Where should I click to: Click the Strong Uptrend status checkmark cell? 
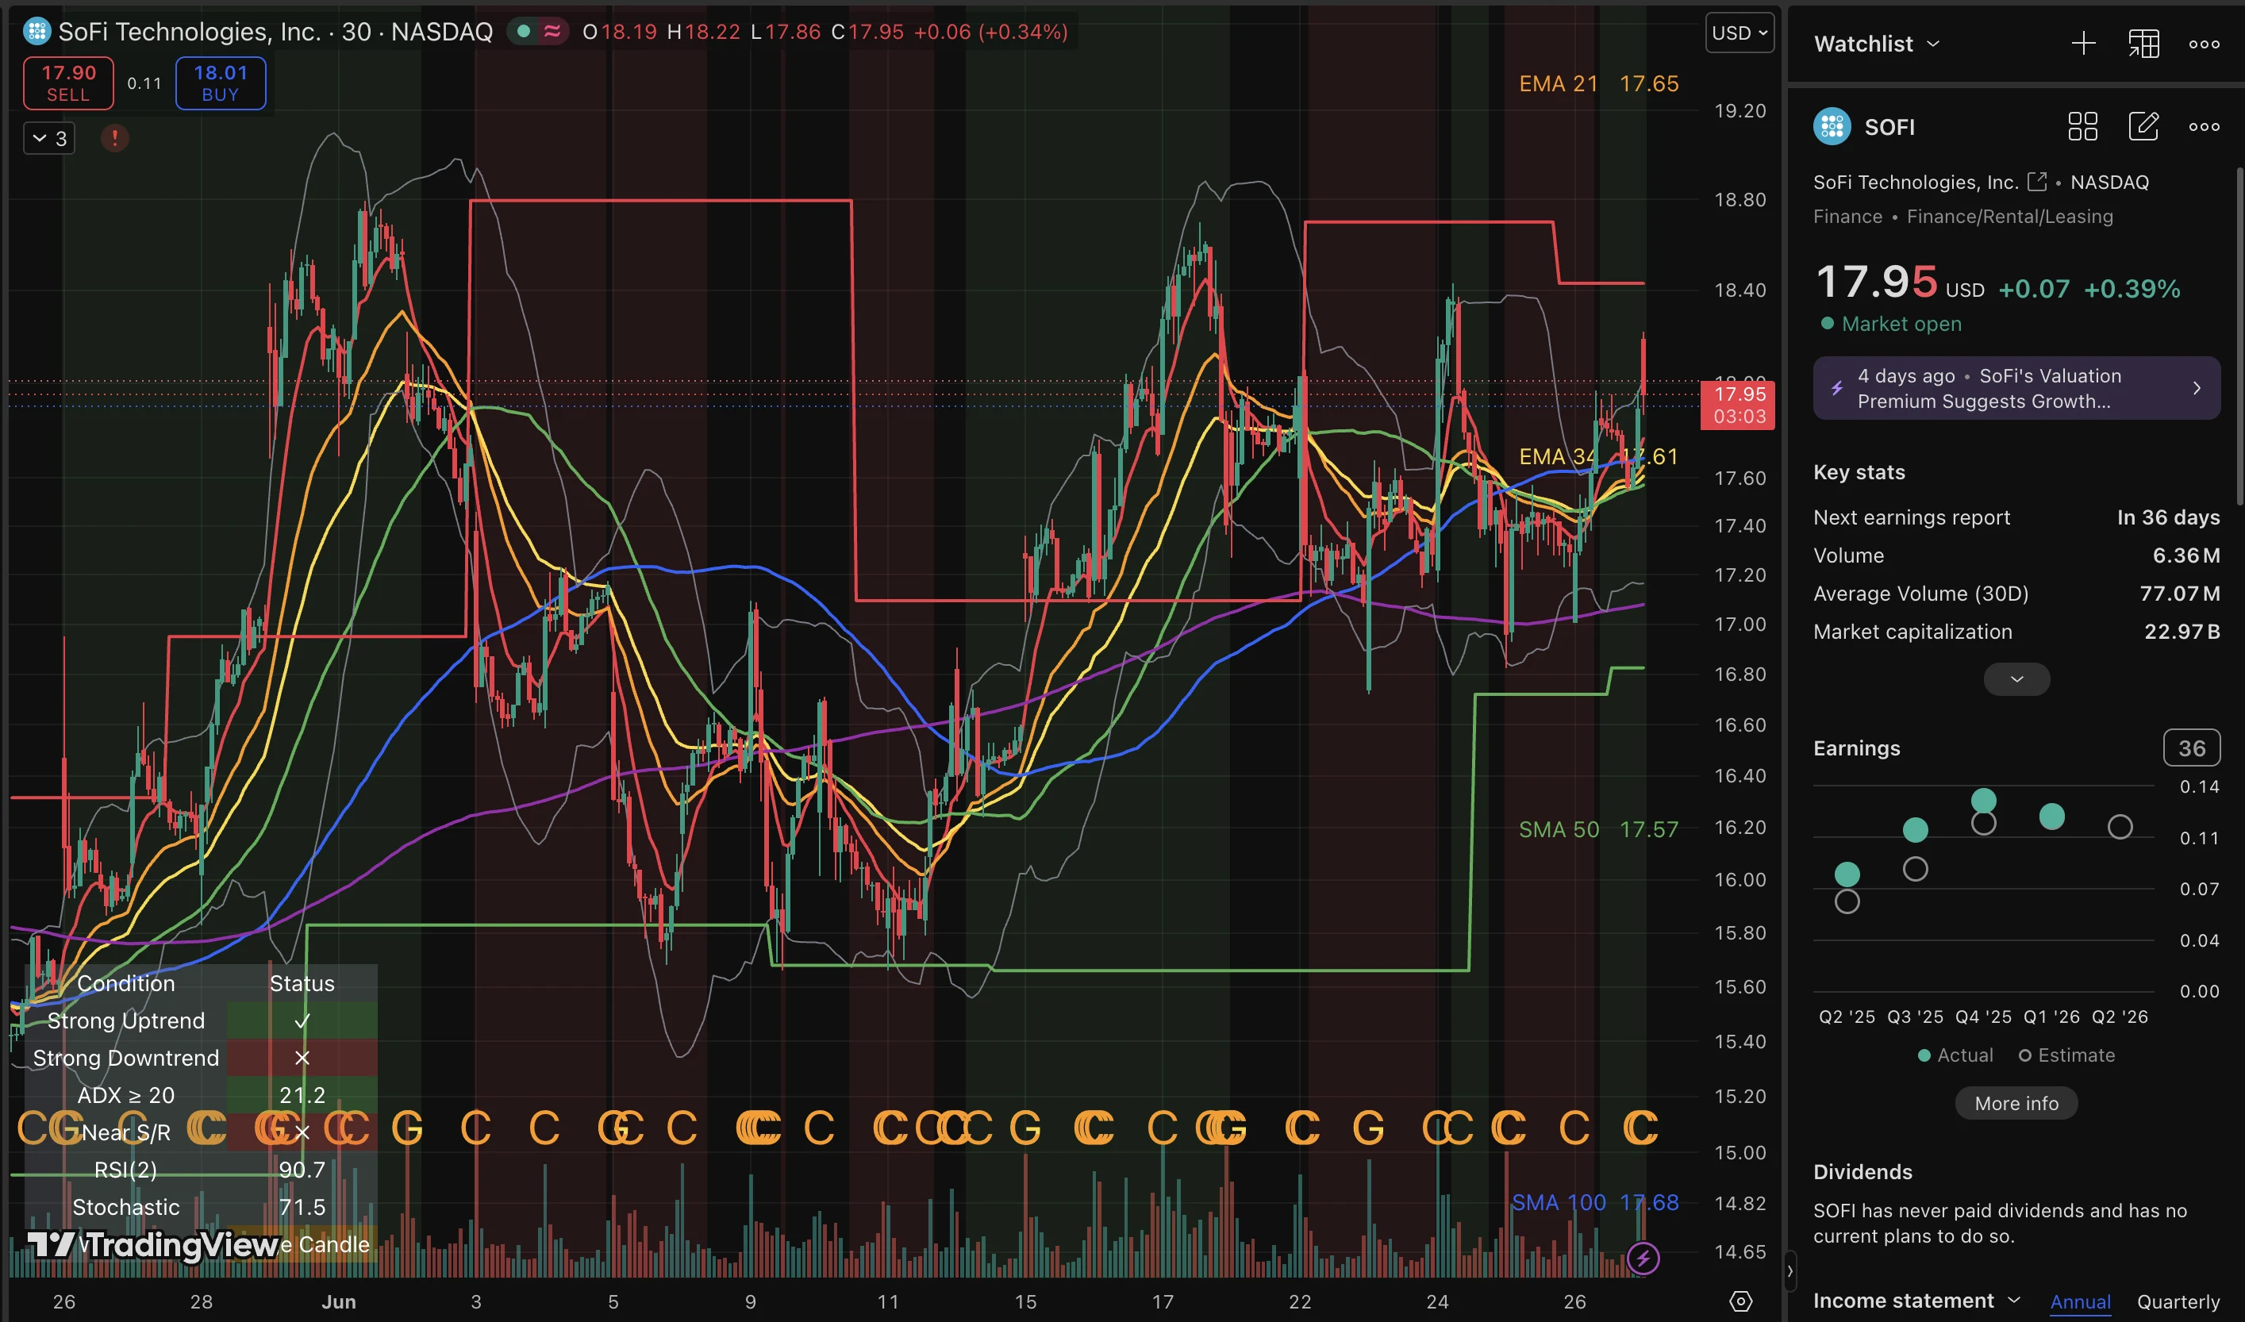tap(302, 1021)
